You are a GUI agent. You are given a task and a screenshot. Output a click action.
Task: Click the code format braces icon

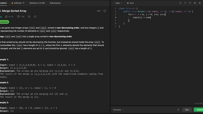click(x=185, y=3)
